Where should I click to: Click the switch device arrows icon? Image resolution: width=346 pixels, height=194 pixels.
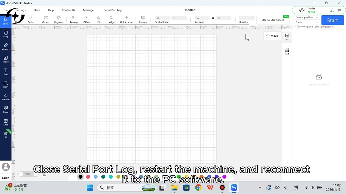pyautogui.click(x=340, y=10)
